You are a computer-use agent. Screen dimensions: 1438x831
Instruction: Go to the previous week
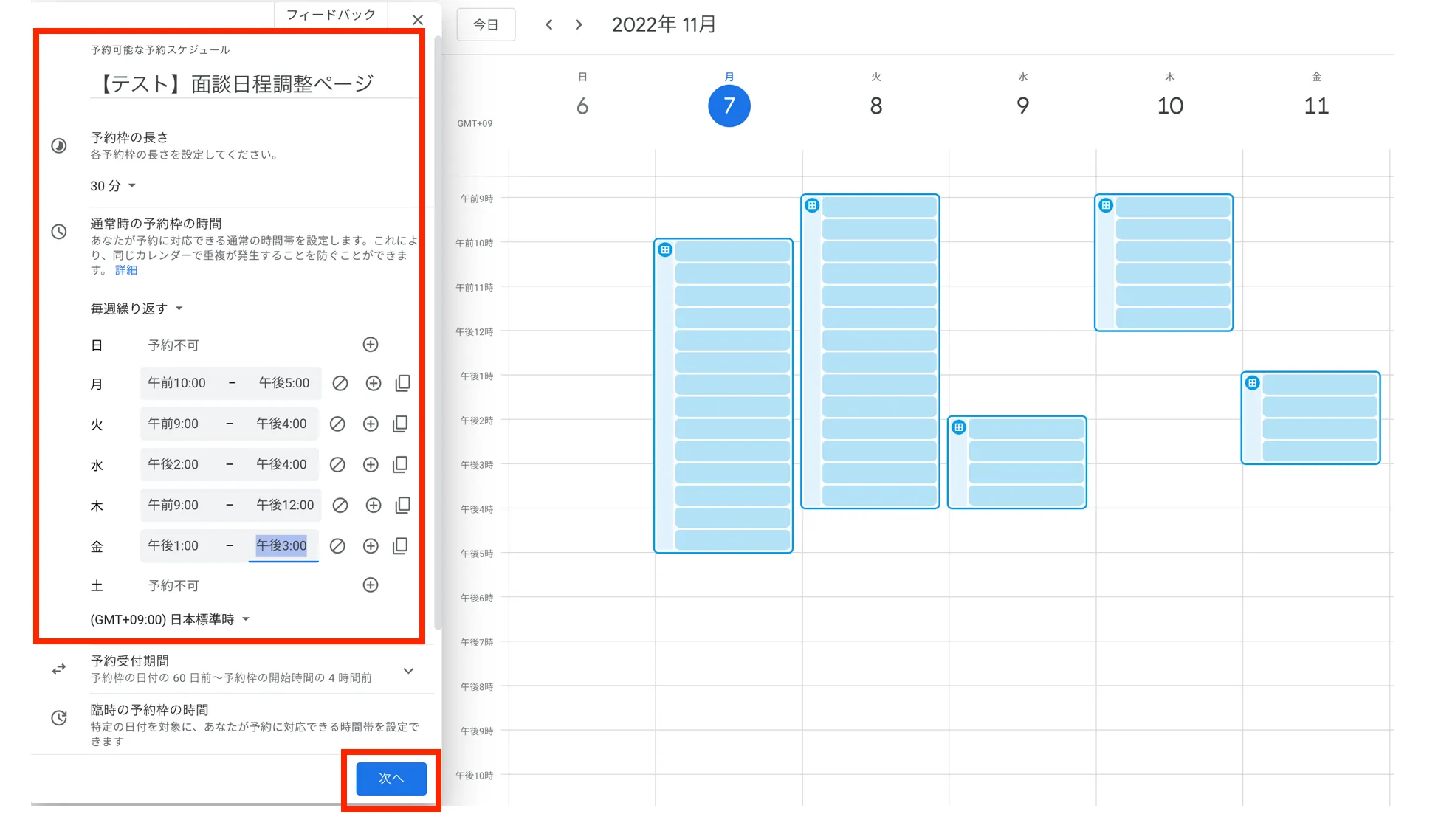[548, 24]
